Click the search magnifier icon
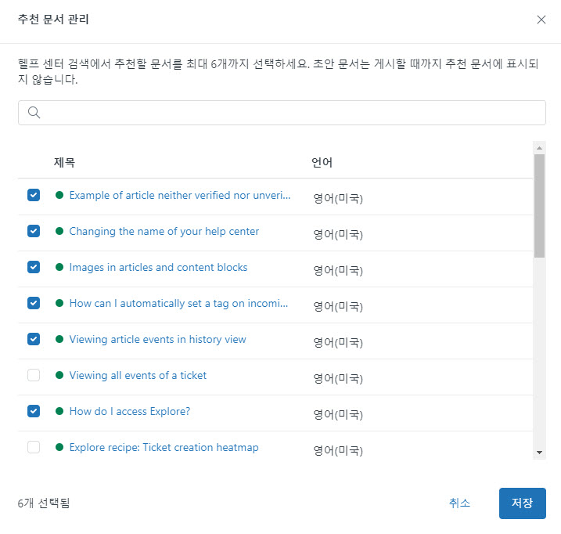561x534 pixels. coord(34,113)
